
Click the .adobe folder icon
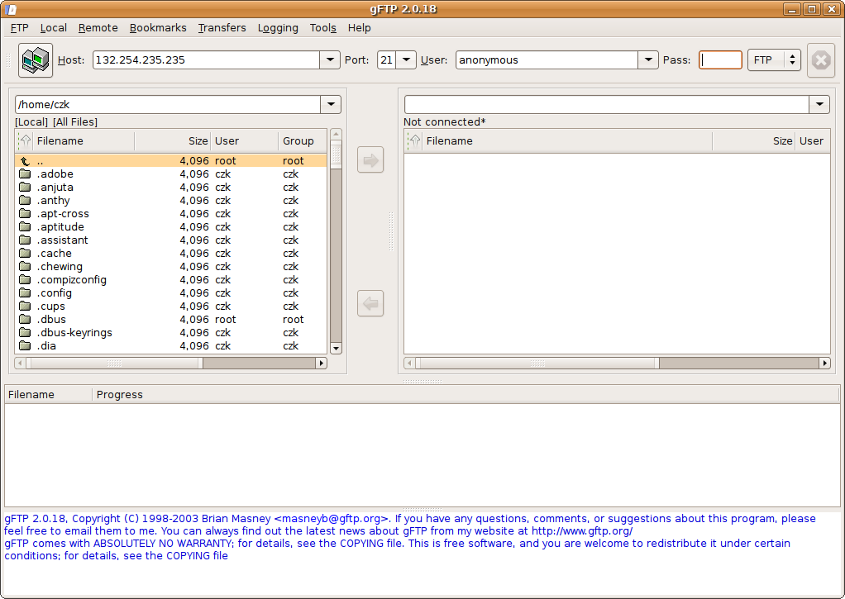25,174
